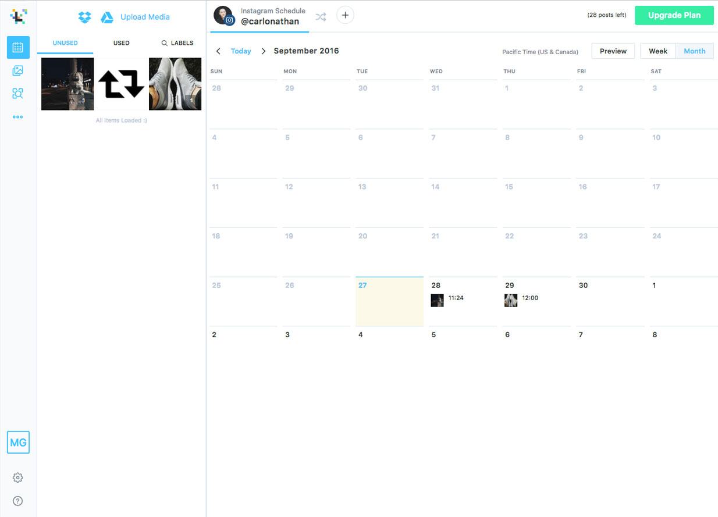The image size is (718, 517).
Task: Import media from Dropbox
Action: point(85,17)
